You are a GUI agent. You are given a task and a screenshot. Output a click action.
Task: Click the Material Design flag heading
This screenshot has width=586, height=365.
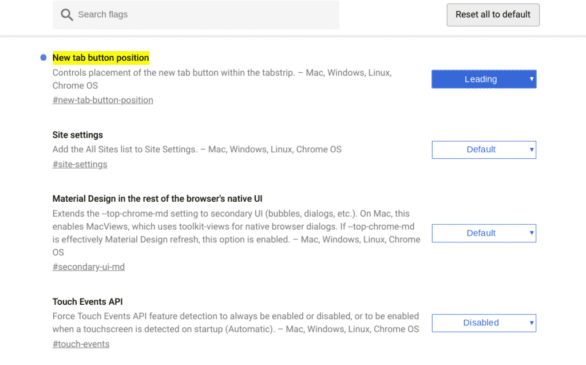[x=157, y=198]
